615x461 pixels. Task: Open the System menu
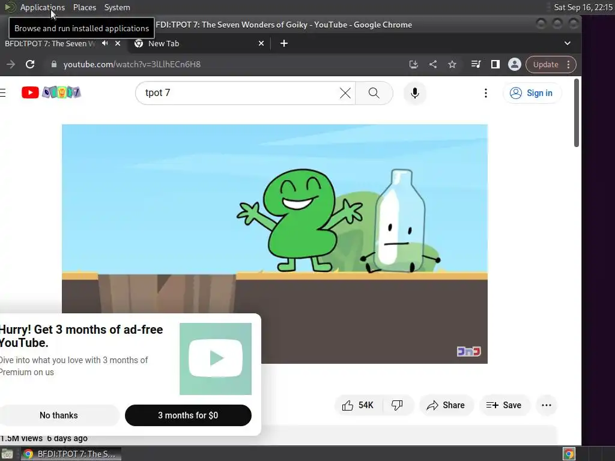pos(117,7)
